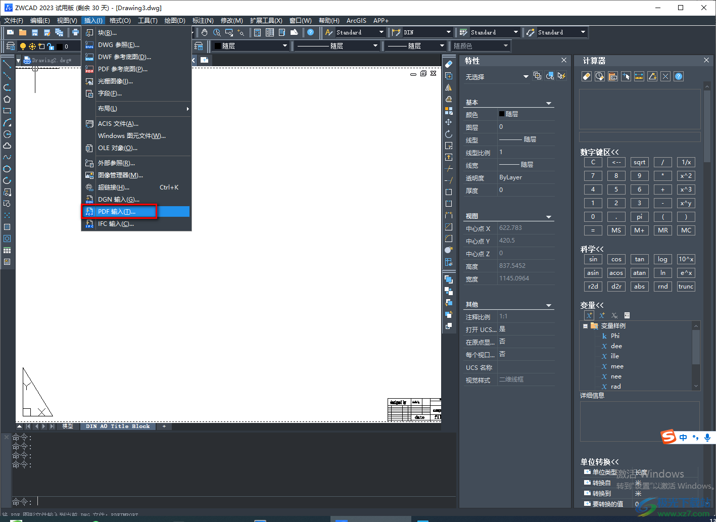Click the calculator C button
The width and height of the screenshot is (716, 522).
pyautogui.click(x=593, y=162)
